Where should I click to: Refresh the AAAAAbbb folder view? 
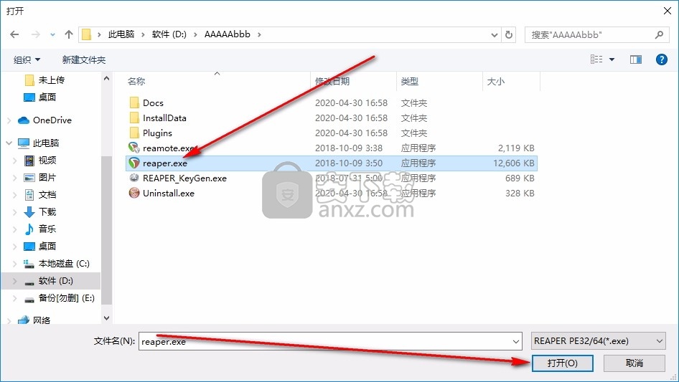(509, 34)
